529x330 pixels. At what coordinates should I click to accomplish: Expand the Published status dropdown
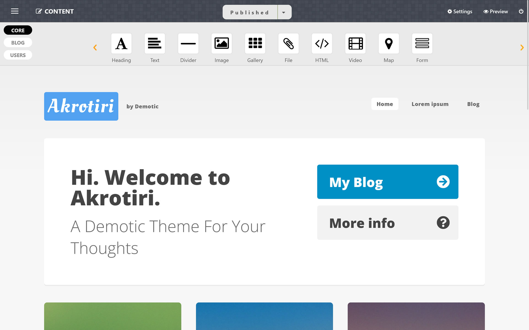pyautogui.click(x=284, y=12)
